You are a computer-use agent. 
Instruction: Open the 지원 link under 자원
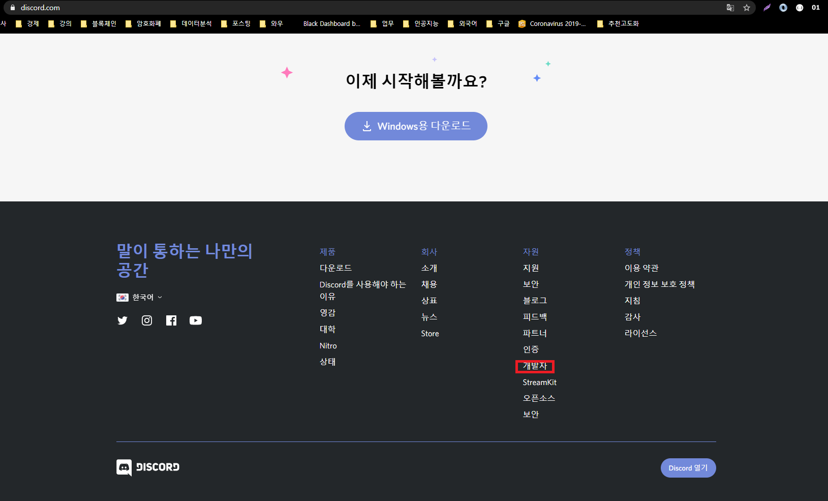point(531,268)
